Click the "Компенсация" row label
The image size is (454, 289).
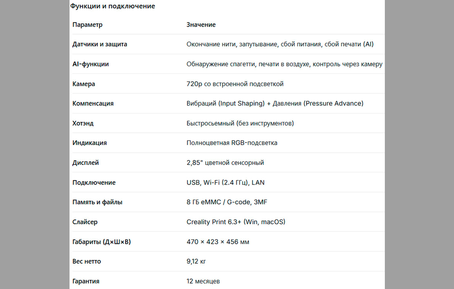coord(93,104)
